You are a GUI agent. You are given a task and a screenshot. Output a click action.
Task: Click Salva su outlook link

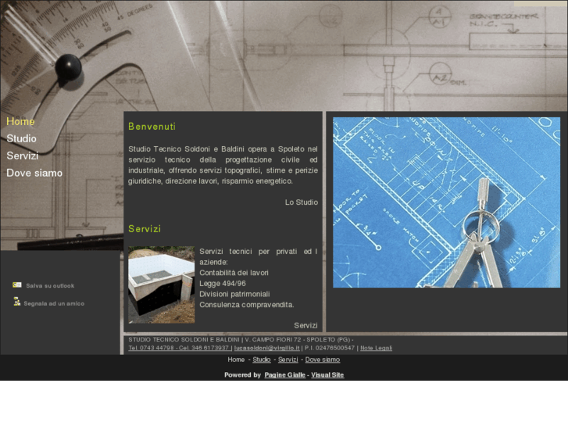point(50,285)
